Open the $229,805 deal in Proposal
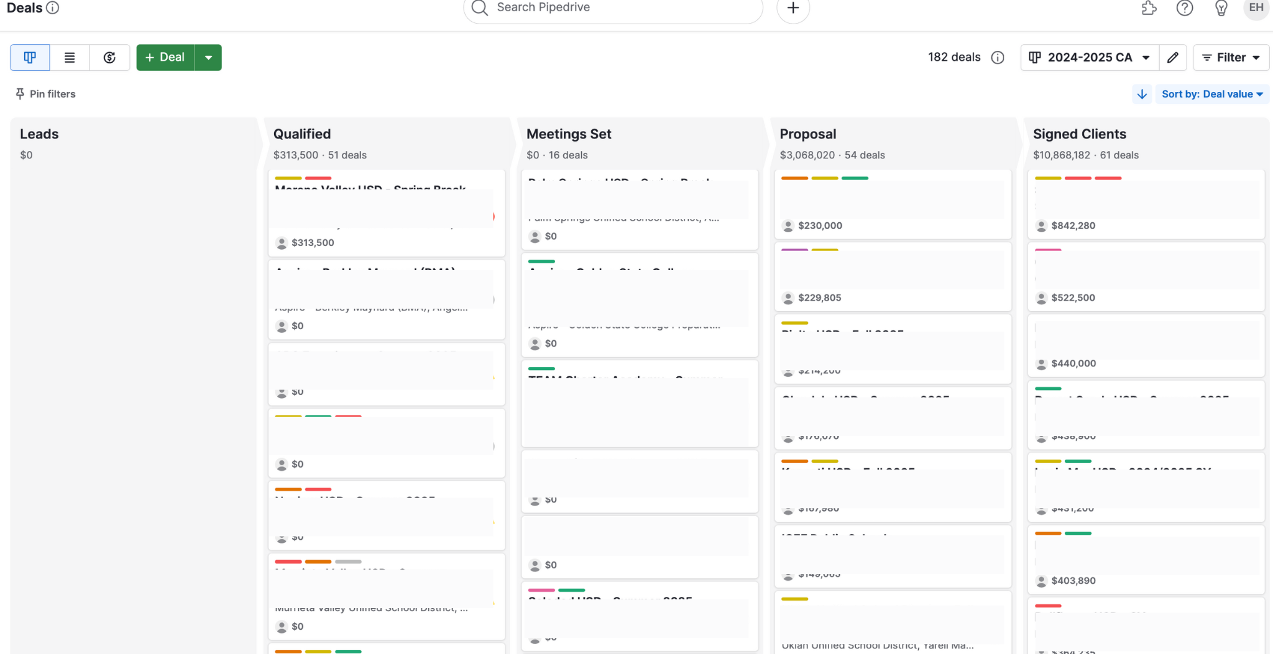 pos(893,276)
